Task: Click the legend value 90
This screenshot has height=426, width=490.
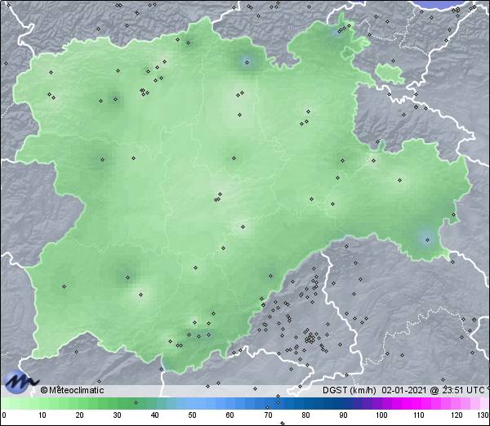Action: pos(343,415)
